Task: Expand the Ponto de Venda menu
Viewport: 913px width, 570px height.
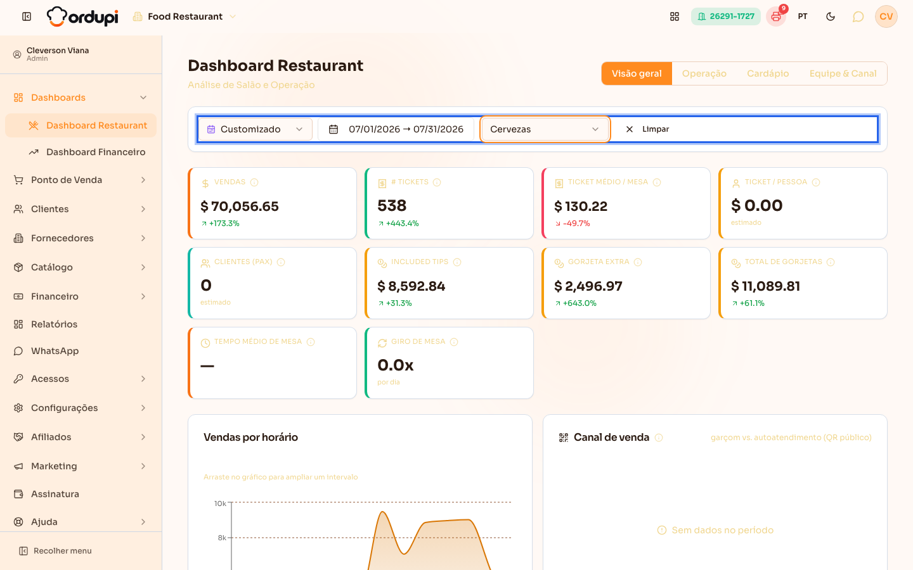Action: click(x=81, y=180)
